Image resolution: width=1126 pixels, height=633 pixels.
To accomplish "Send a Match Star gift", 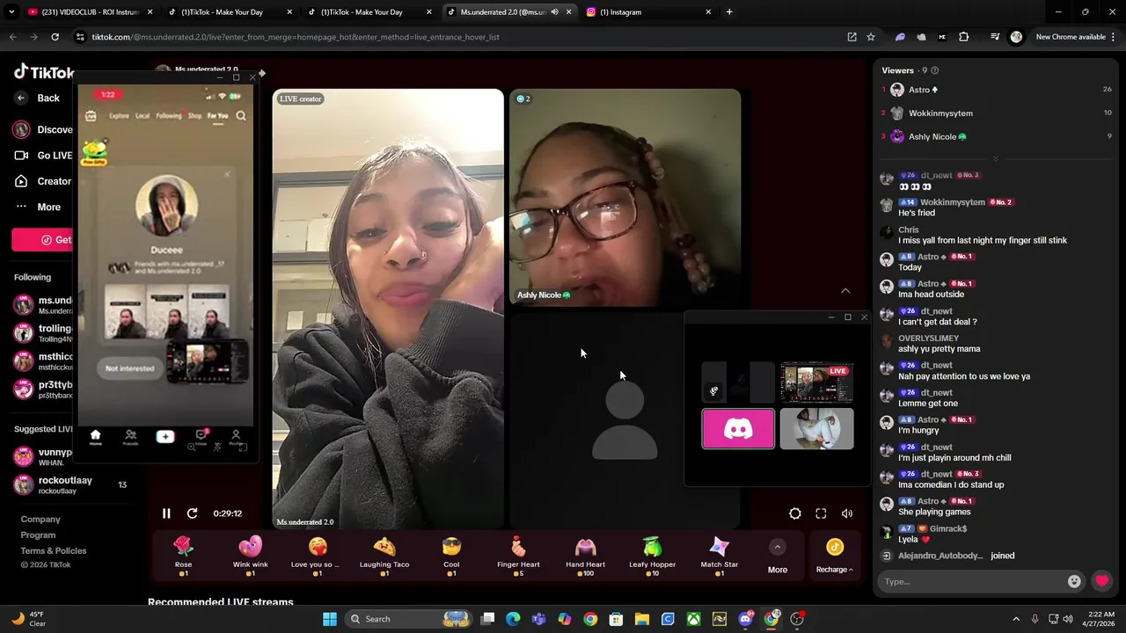I will click(719, 556).
